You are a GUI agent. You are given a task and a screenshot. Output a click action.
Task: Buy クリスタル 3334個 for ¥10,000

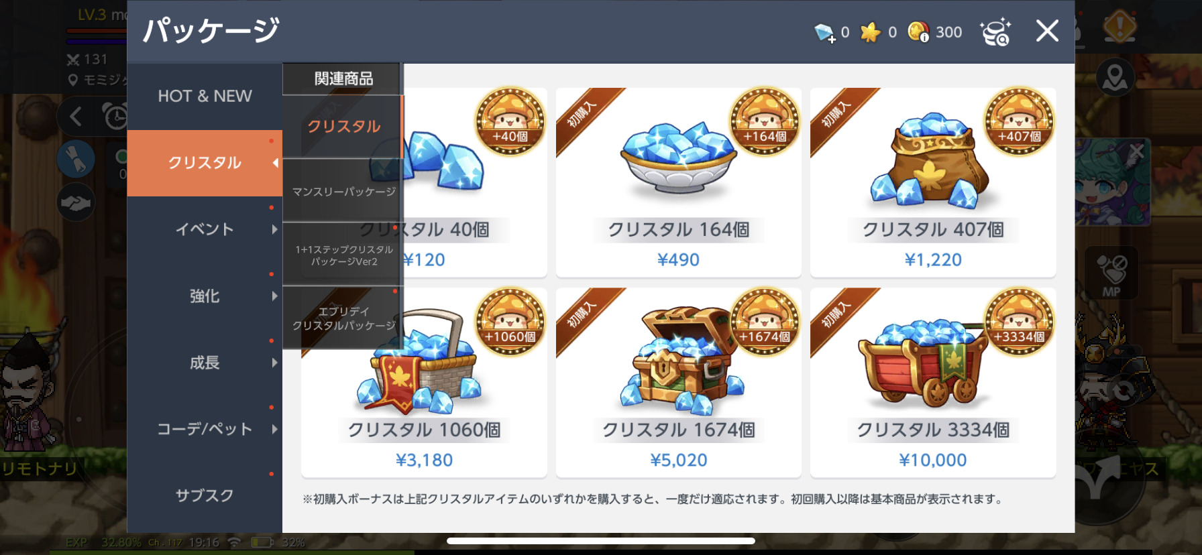point(933,383)
